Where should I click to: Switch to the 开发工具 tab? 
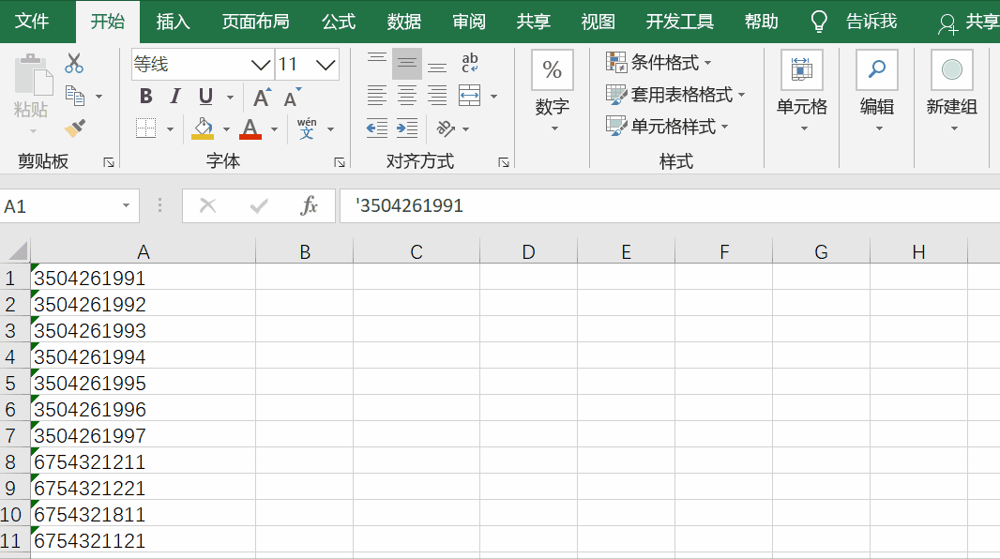(x=679, y=22)
